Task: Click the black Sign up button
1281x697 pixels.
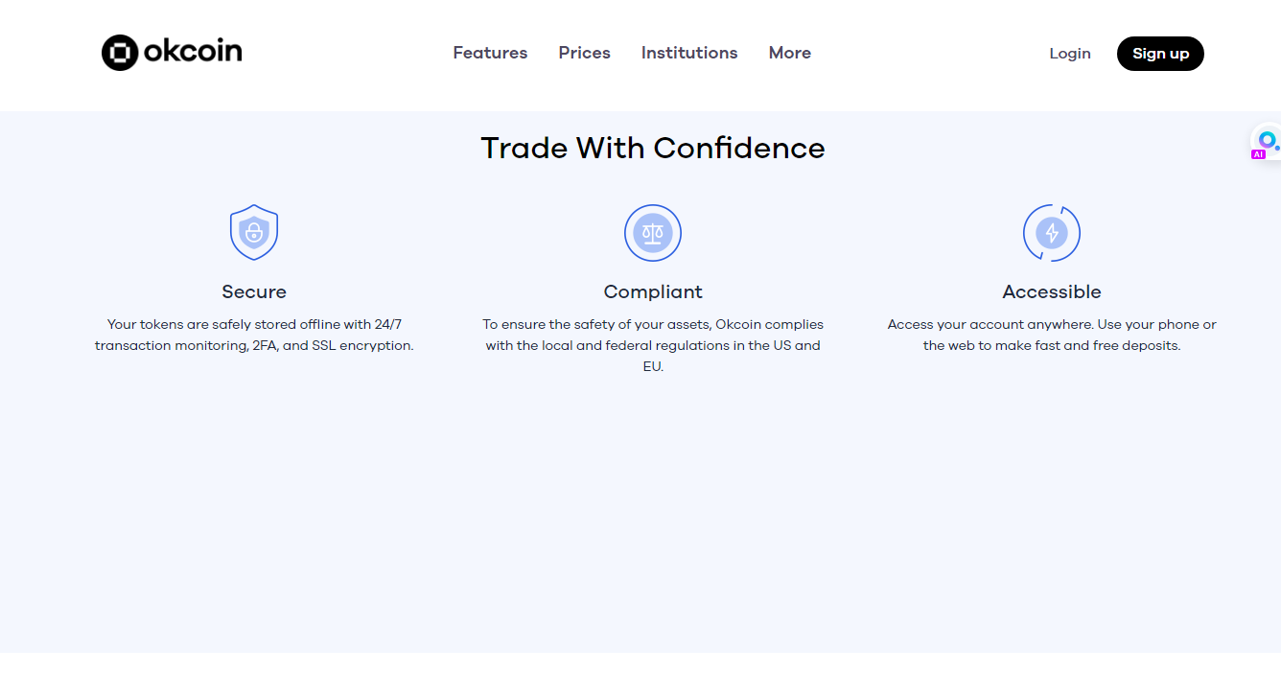Action: (x=1160, y=54)
